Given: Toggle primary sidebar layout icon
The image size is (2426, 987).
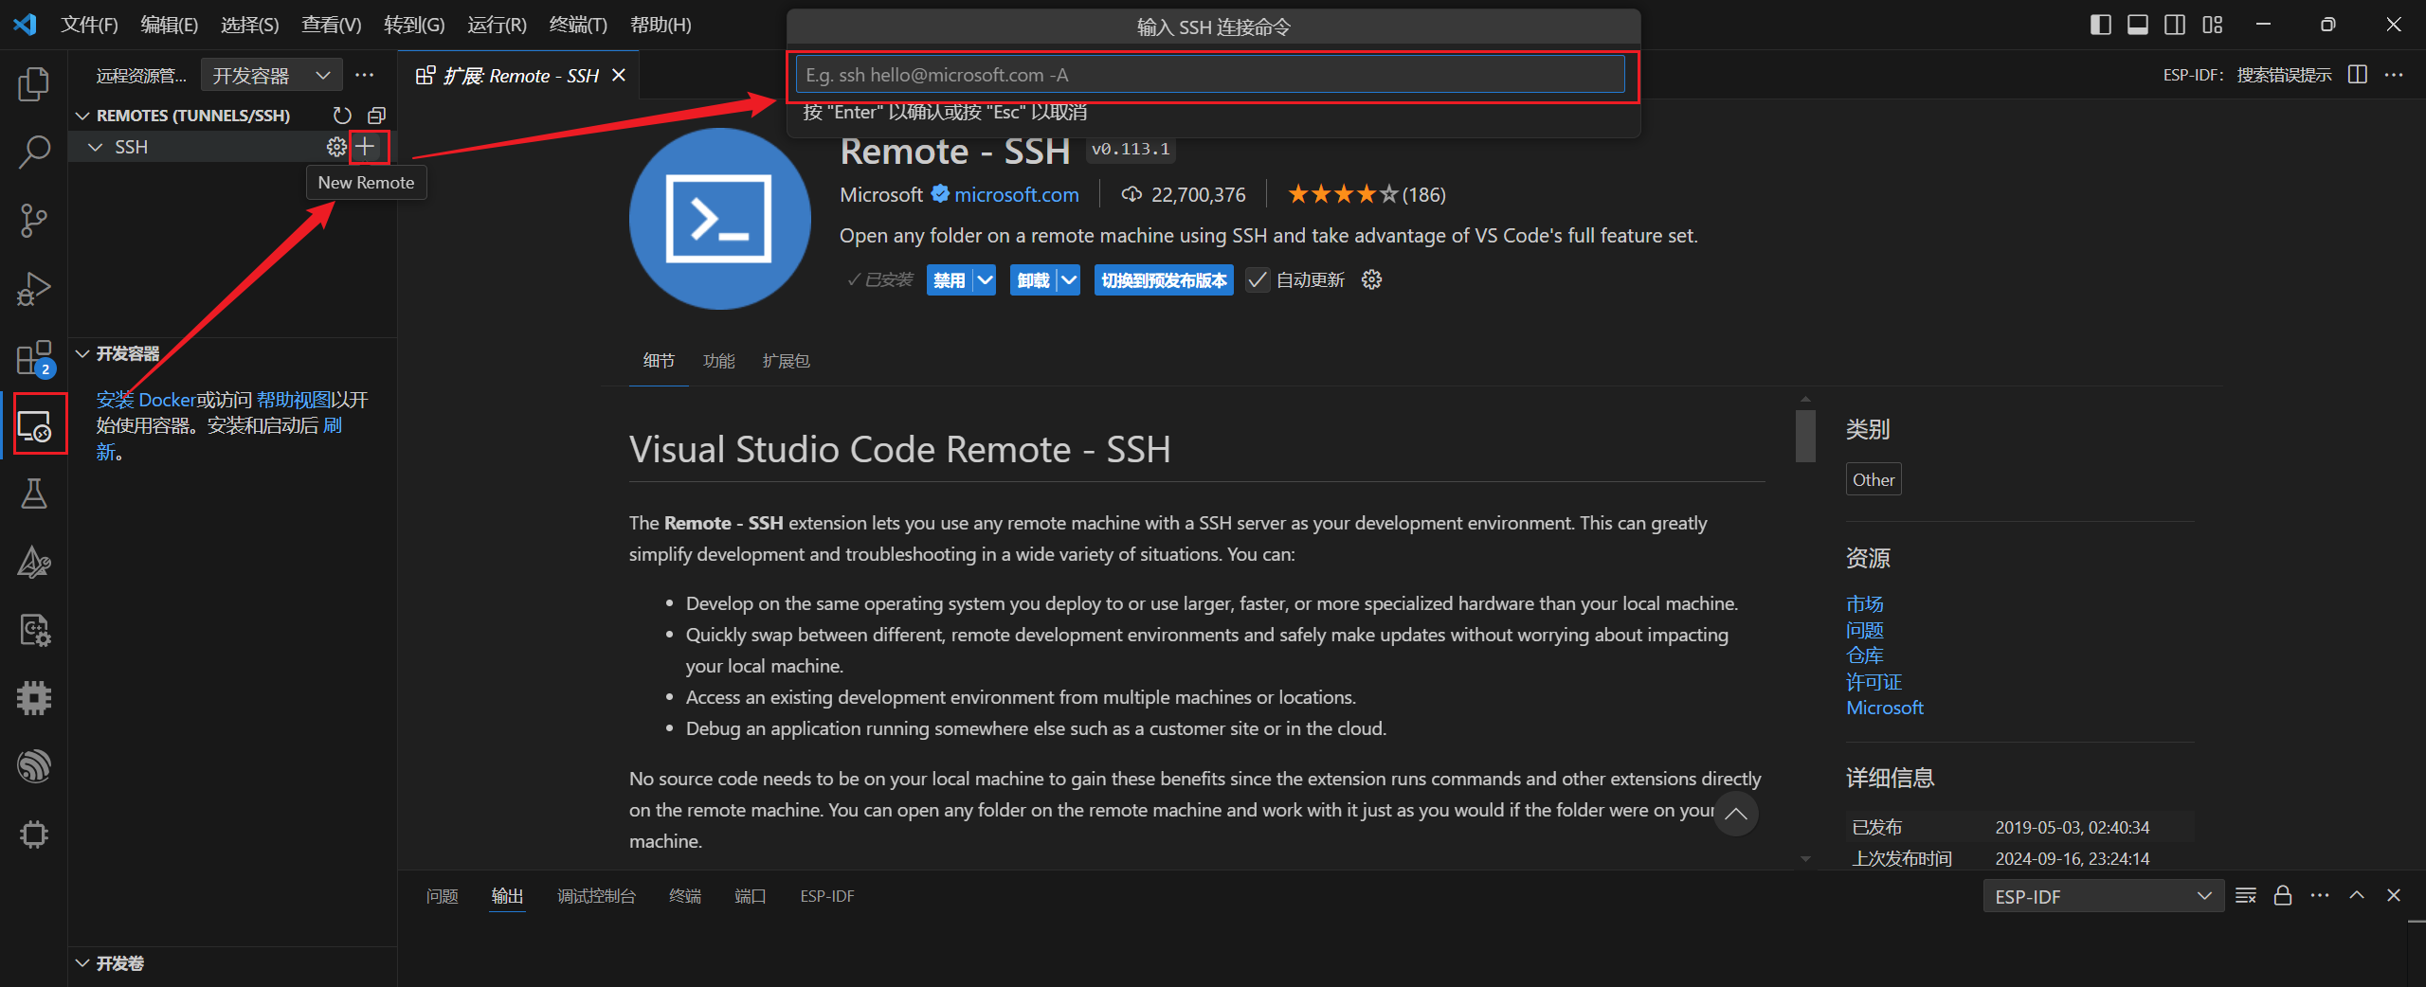Looking at the screenshot, I should click(x=2100, y=25).
